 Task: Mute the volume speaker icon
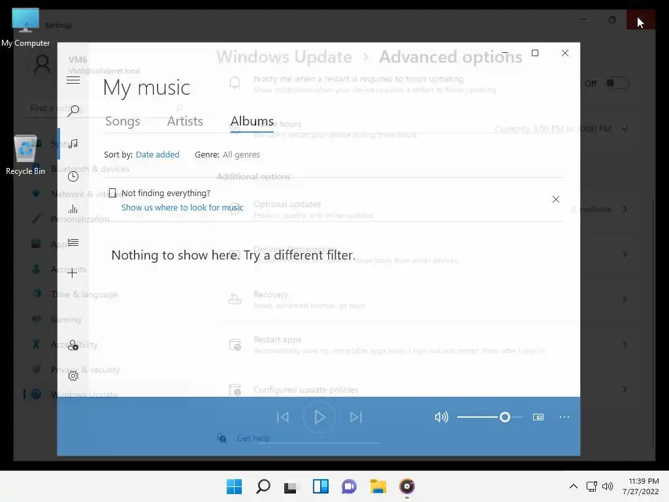(x=441, y=417)
